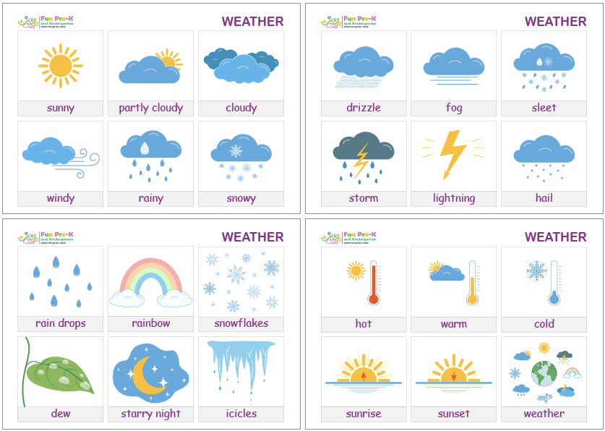Select the globe weather collage thumbnail
This screenshot has height=431, width=605.
(544, 372)
